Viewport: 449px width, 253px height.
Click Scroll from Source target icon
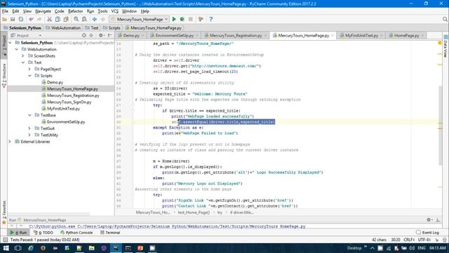pos(84,35)
